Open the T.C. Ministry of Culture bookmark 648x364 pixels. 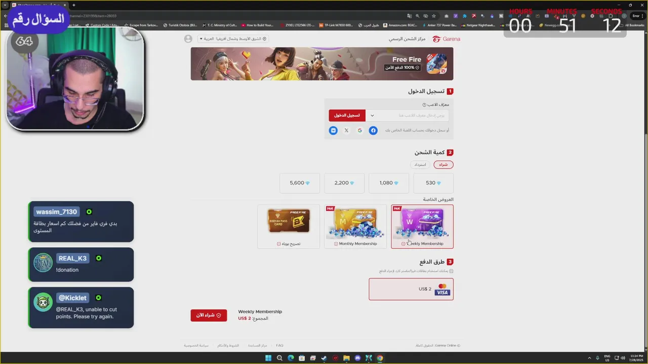(x=220, y=25)
